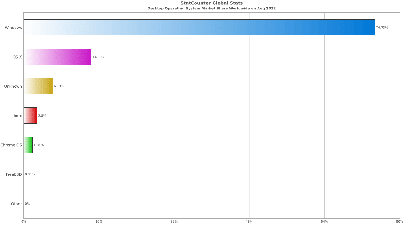This screenshot has width=405, height=228.
Task: Select the 14.39% value label
Action: click(x=98, y=57)
